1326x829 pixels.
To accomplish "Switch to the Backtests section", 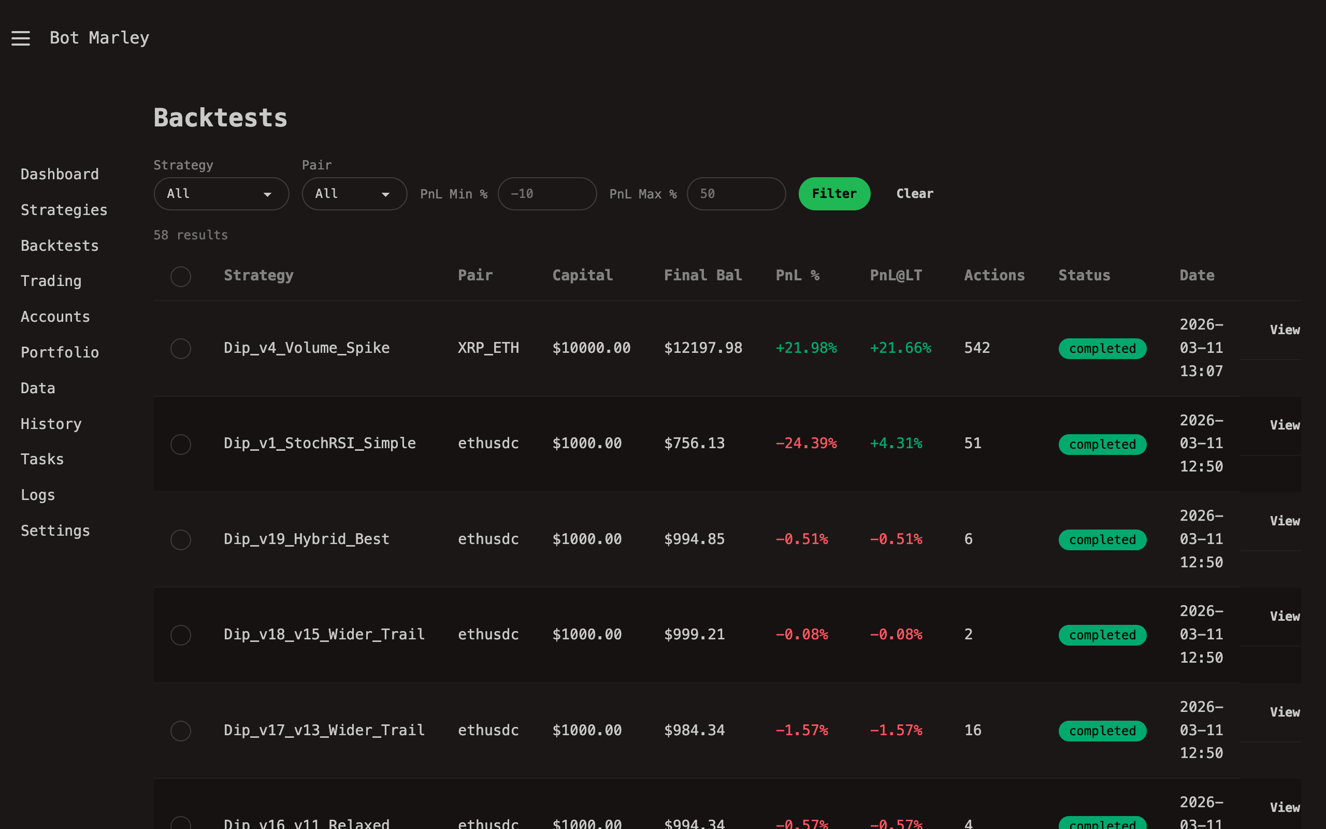I will point(60,245).
